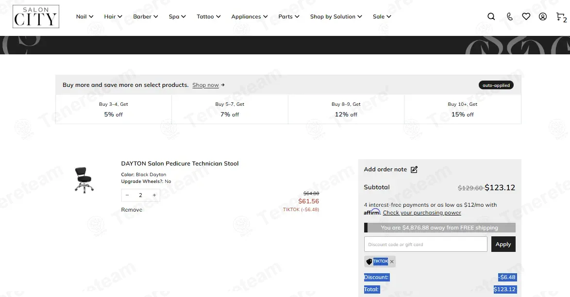Open the search magnifier icon
The image size is (570, 297).
tap(491, 16)
